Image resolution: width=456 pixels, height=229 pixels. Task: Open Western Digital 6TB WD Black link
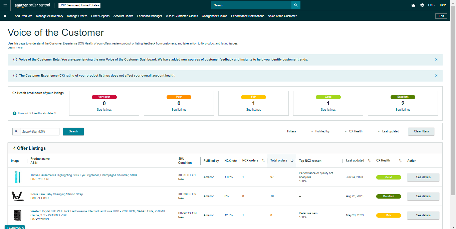[97, 213]
